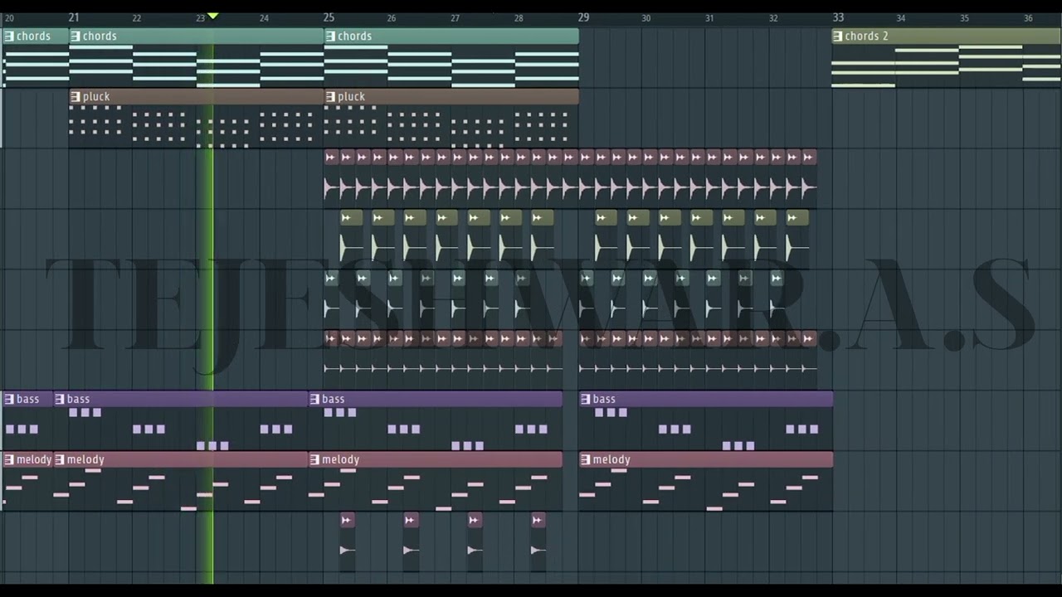This screenshot has width=1062, height=597.
Task: Open menu icon of melody clip at bar 29
Action: (586, 460)
